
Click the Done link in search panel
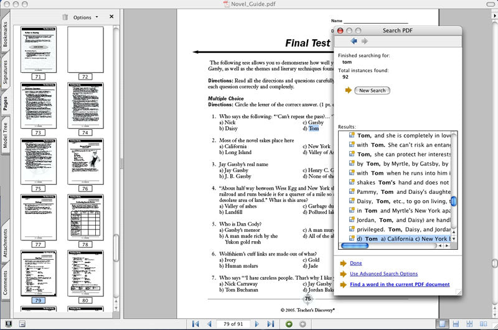[355, 263]
